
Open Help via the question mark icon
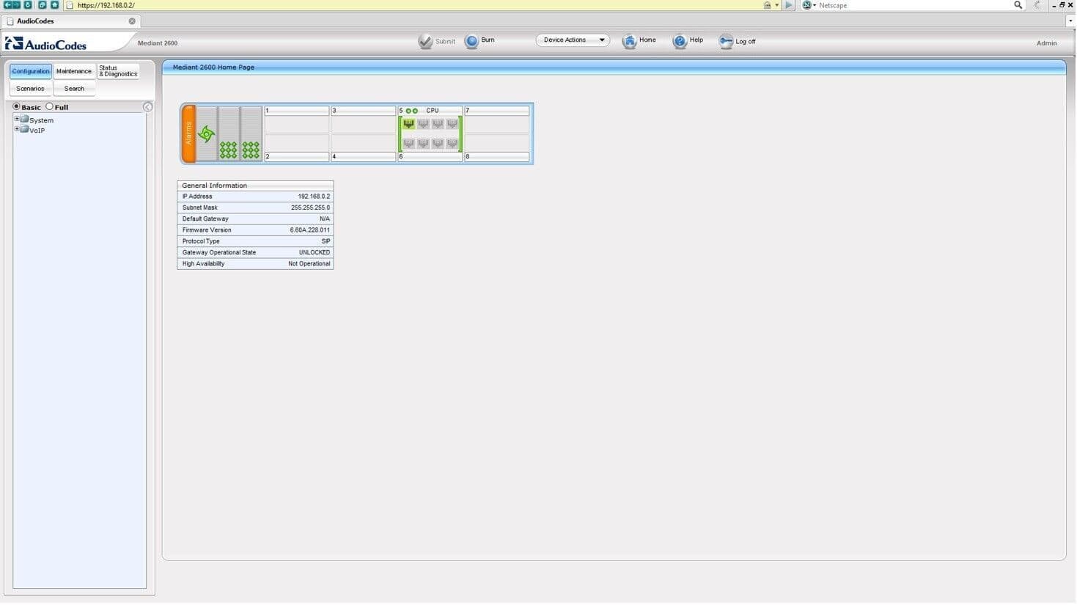[x=680, y=42]
